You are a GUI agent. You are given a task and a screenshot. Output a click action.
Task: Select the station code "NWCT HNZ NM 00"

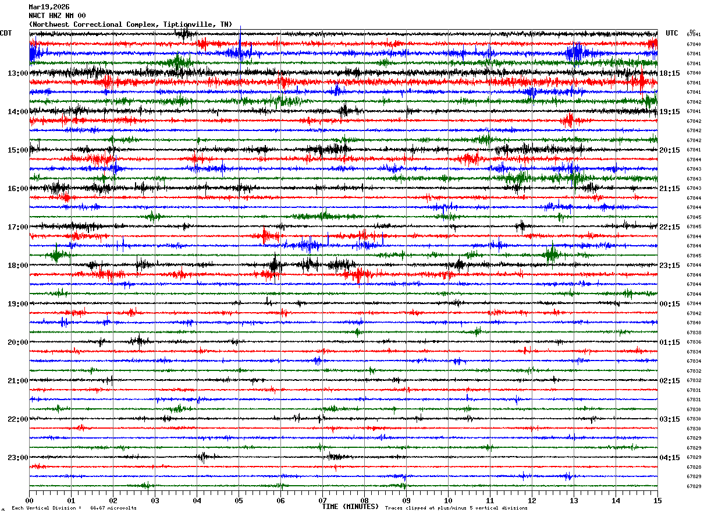pos(57,16)
